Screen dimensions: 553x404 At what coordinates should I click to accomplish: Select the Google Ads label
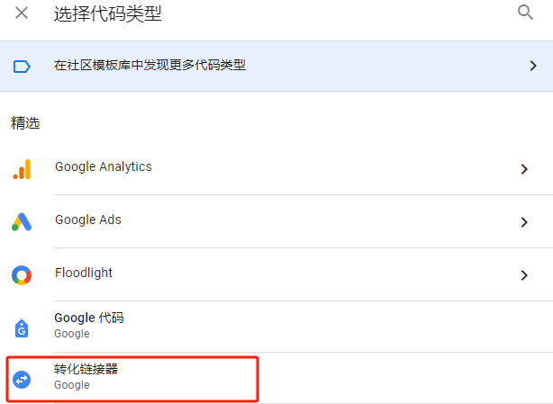[x=87, y=220]
